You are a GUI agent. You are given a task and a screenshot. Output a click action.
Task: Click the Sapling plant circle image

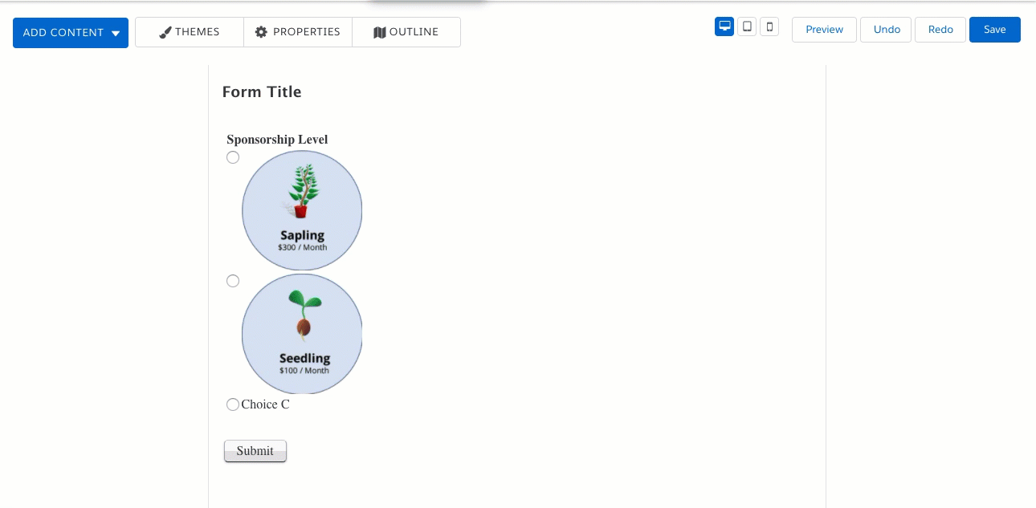click(x=302, y=210)
